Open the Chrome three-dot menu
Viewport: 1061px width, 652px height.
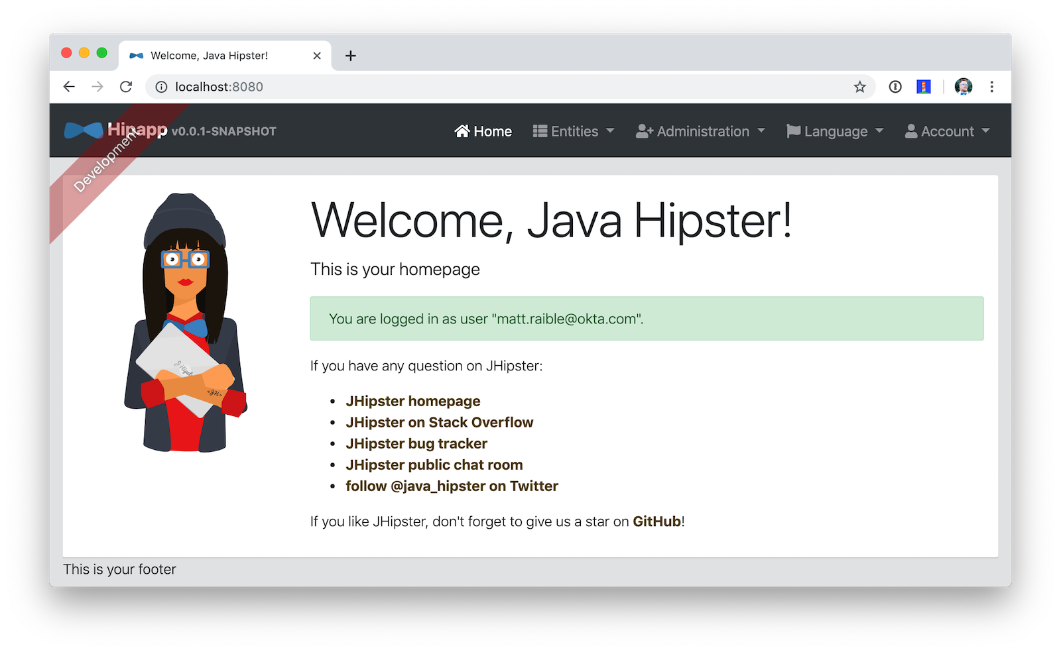point(991,87)
